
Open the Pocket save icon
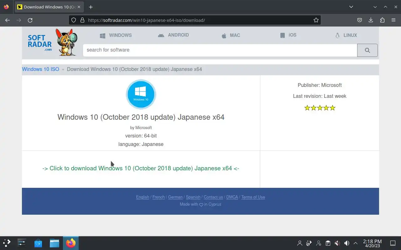(360, 20)
